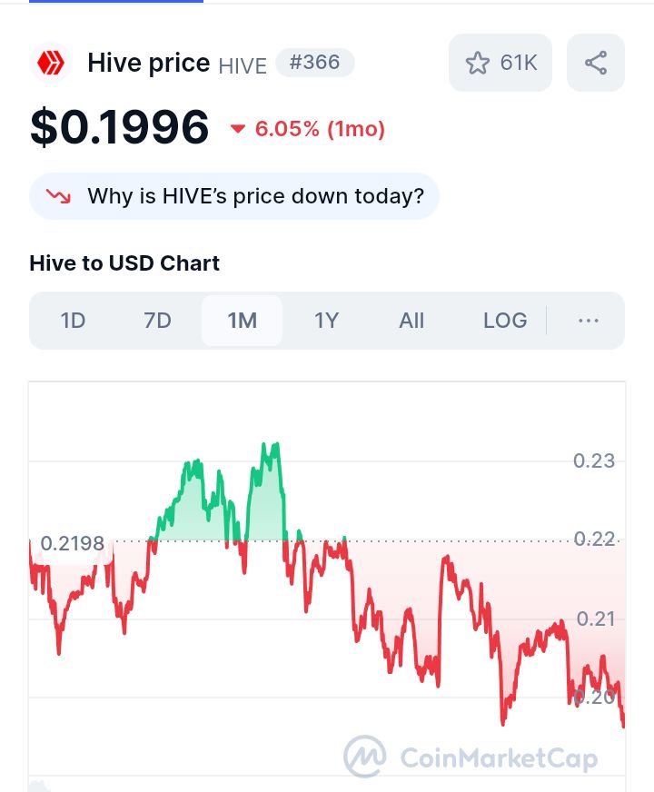Open the share icon button
Image resolution: width=654 pixels, height=792 pixels.
pos(596,63)
